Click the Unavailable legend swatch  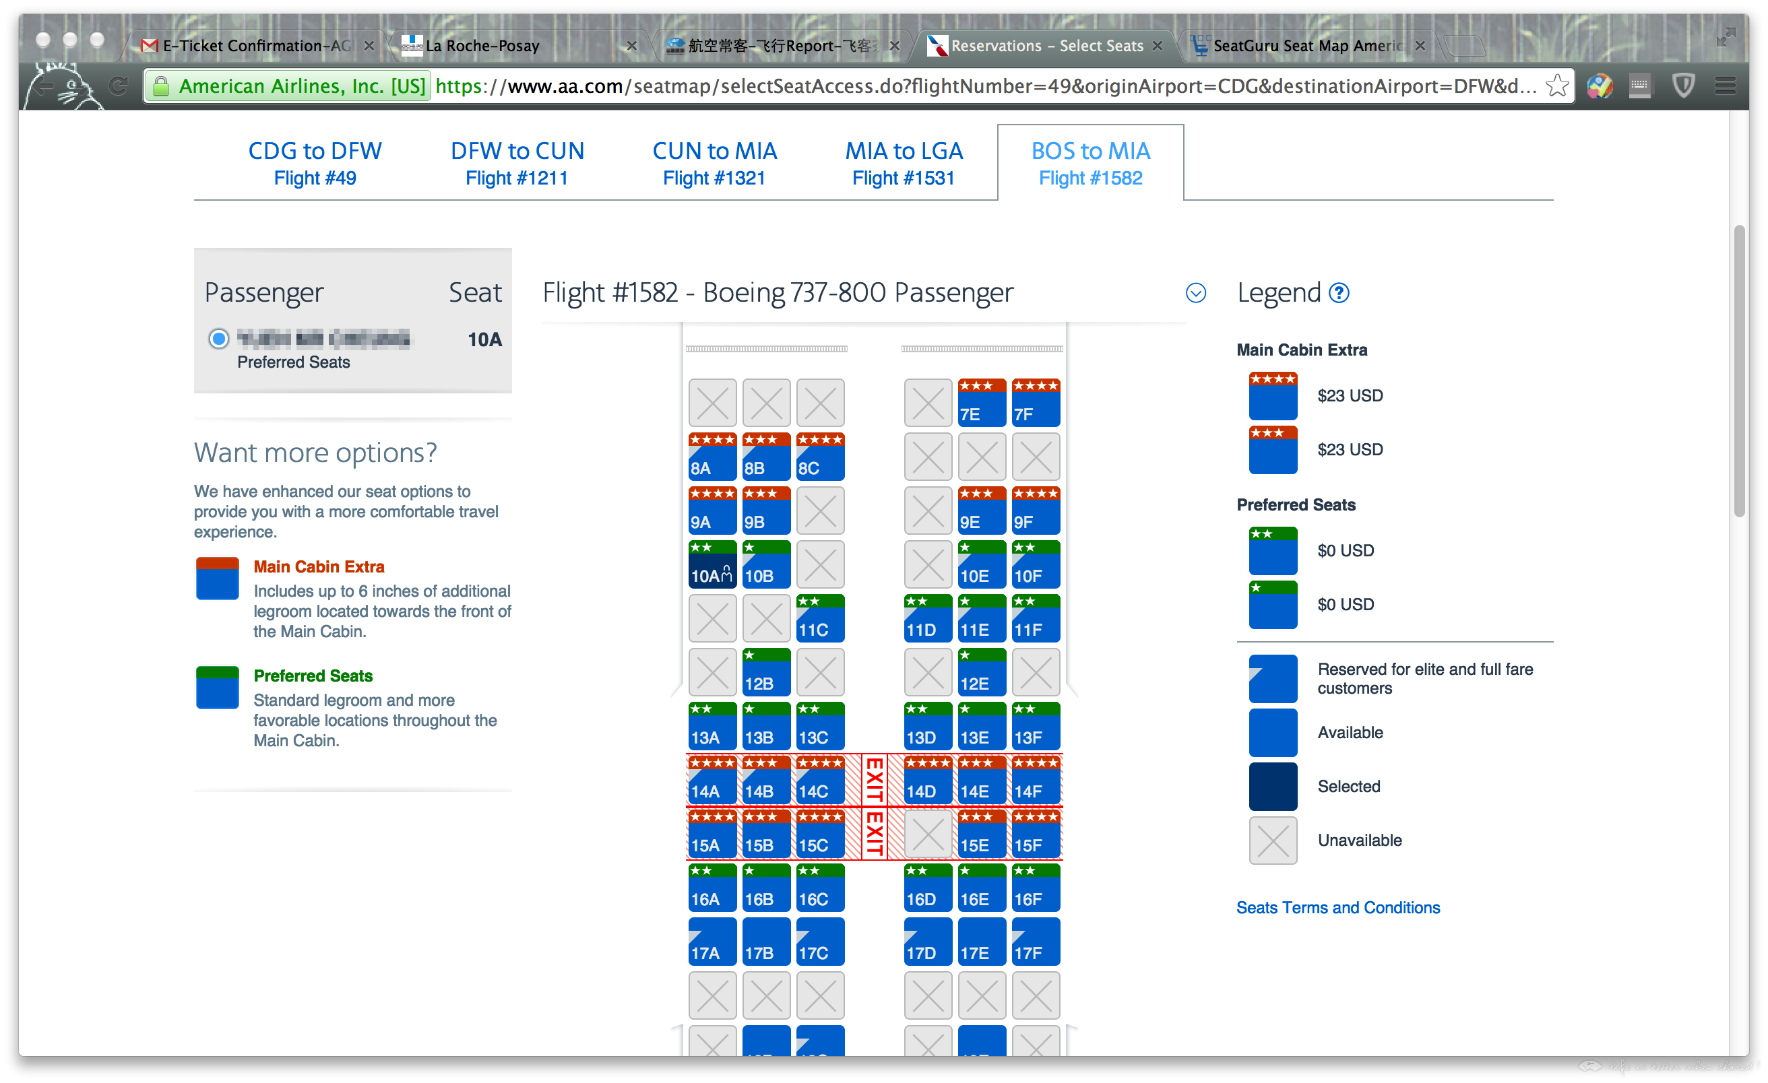[1272, 840]
